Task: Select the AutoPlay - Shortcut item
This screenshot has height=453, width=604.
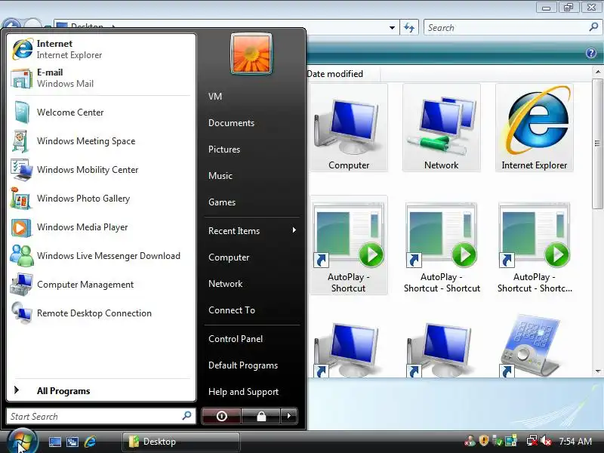Action: point(349,245)
